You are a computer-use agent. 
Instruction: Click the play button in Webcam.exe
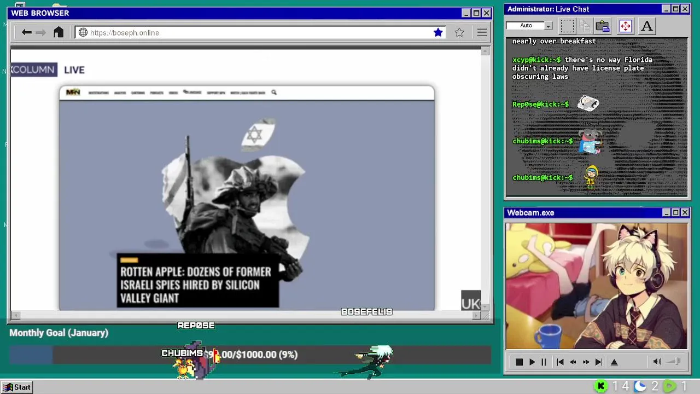[532, 362]
